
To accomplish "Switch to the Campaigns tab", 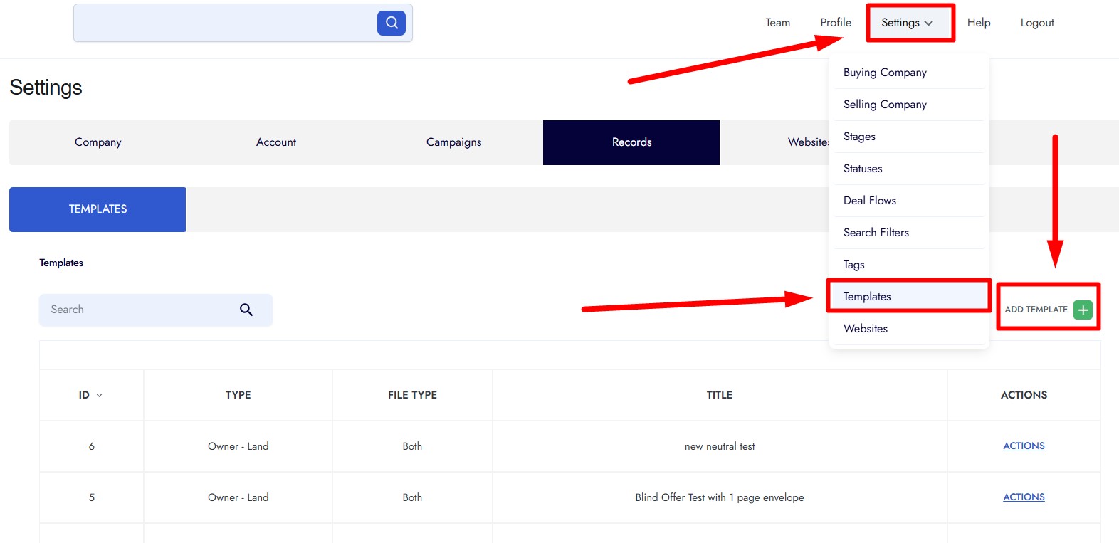I will (x=453, y=142).
